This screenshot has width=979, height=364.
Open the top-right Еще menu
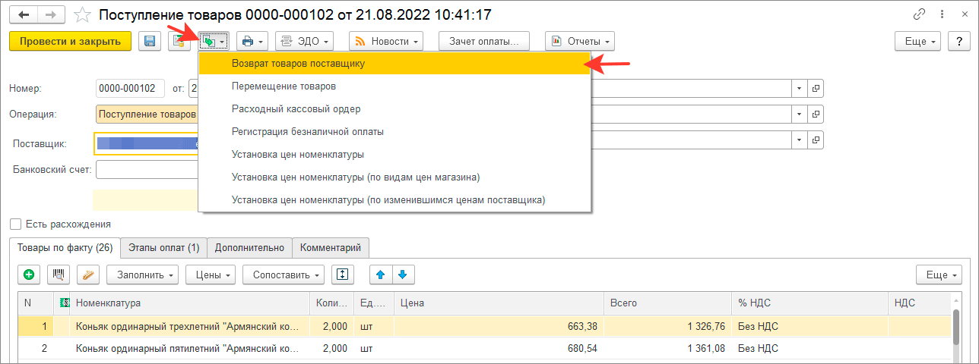point(919,41)
